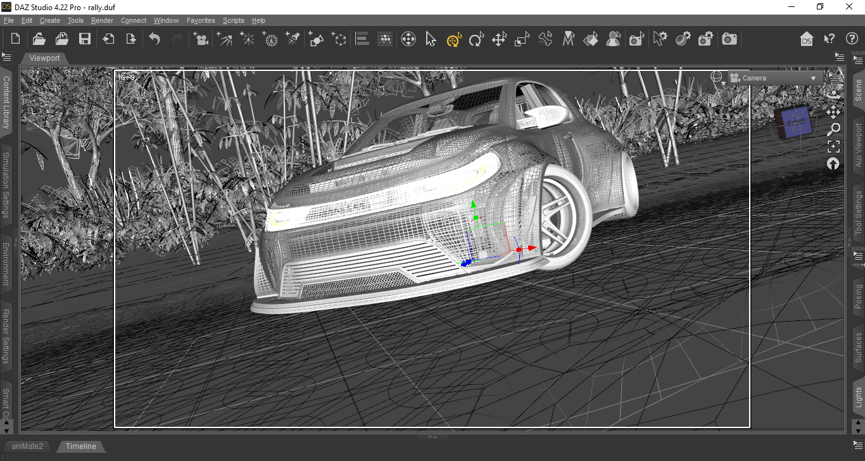This screenshot has width=865, height=461.
Task: Select the Translate tool with four arrows
Action: point(499,40)
